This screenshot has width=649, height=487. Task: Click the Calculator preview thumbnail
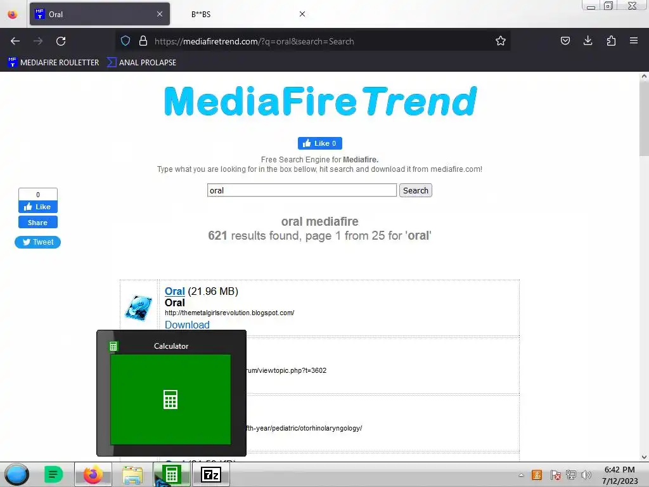(x=170, y=399)
